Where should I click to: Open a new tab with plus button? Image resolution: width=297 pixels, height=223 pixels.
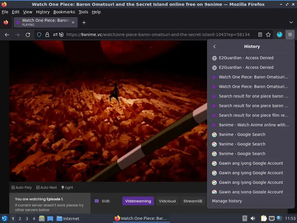pos(84,23)
